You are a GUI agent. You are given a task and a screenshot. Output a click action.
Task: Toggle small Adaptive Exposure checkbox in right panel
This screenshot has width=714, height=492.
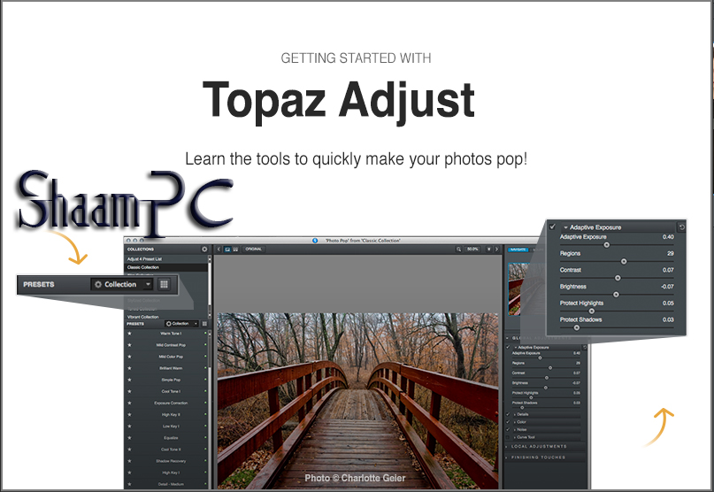[508, 347]
